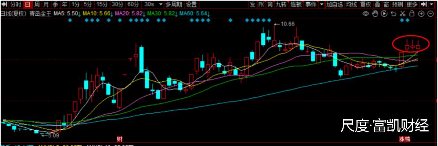
Task: Open the 设置 settings button
Action: pos(191,4)
